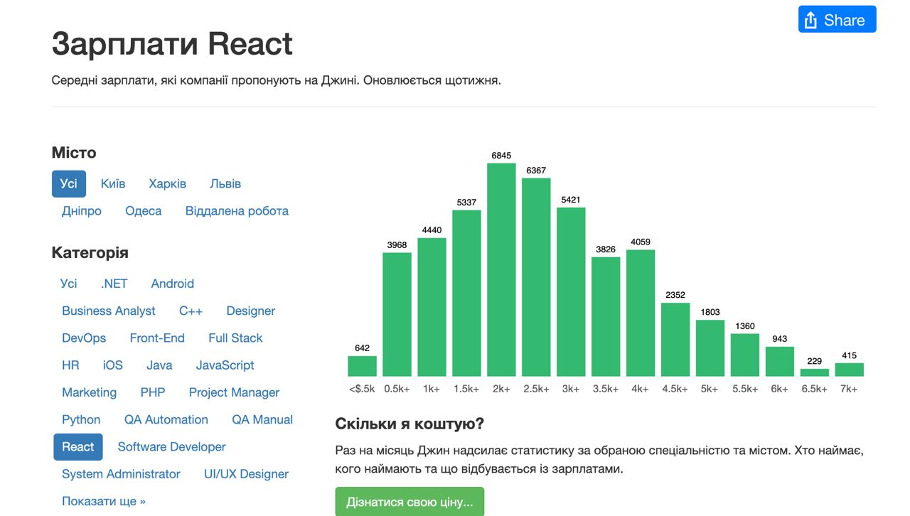Open the Front-End category
Image resolution: width=910 pixels, height=516 pixels.
tap(157, 338)
